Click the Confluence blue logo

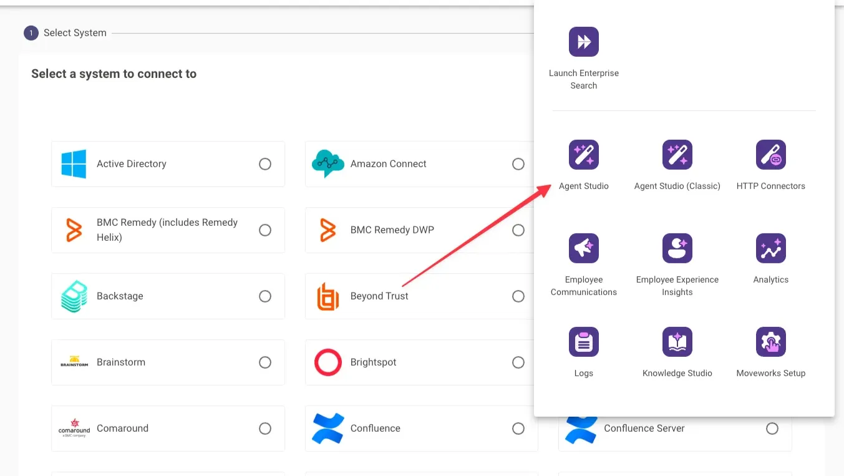327,429
